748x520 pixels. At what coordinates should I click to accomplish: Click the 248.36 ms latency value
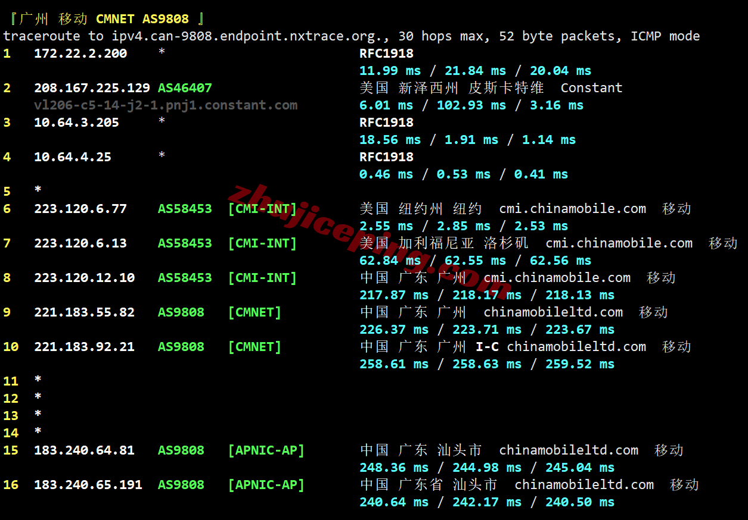pyautogui.click(x=394, y=468)
